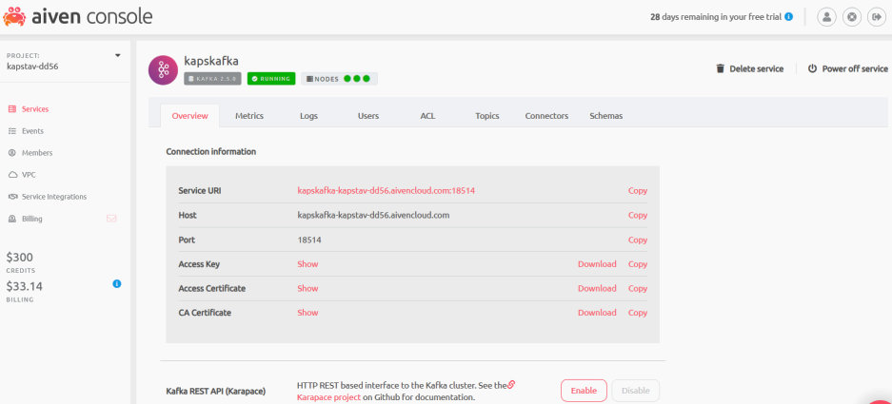Click the Delete service trash icon
Image resolution: width=892 pixels, height=404 pixels.
(x=721, y=68)
